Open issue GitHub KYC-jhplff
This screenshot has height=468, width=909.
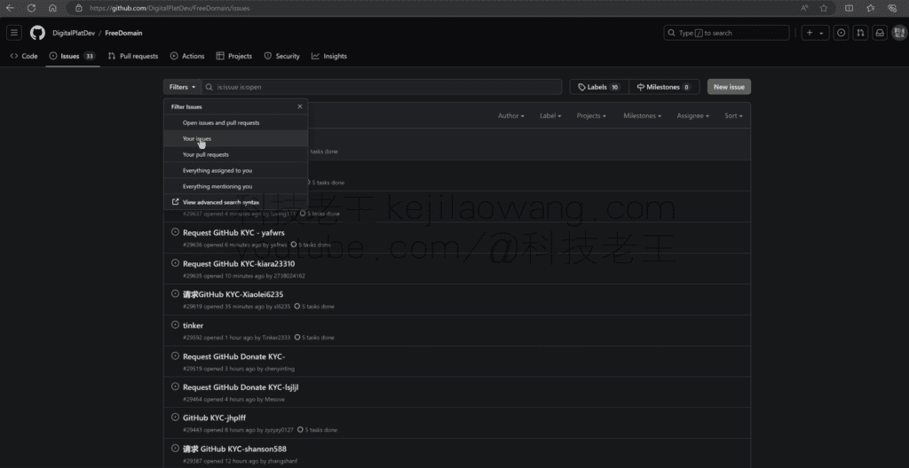[215, 417]
